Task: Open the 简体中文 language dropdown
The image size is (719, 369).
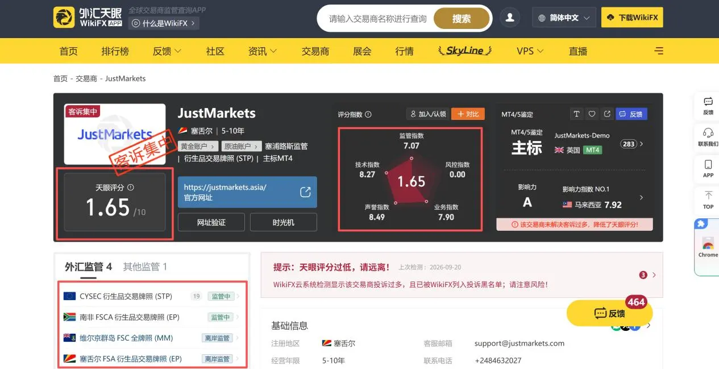Action: tap(564, 18)
